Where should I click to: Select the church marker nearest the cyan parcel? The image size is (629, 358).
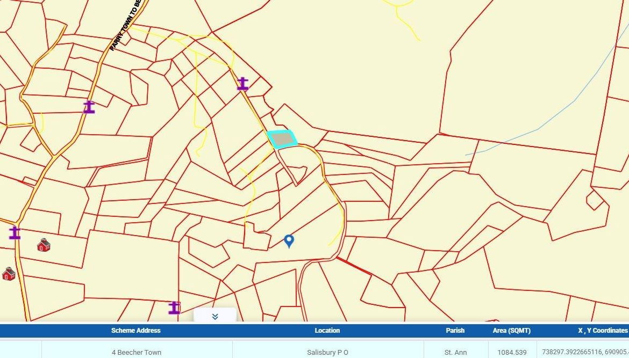pos(243,84)
